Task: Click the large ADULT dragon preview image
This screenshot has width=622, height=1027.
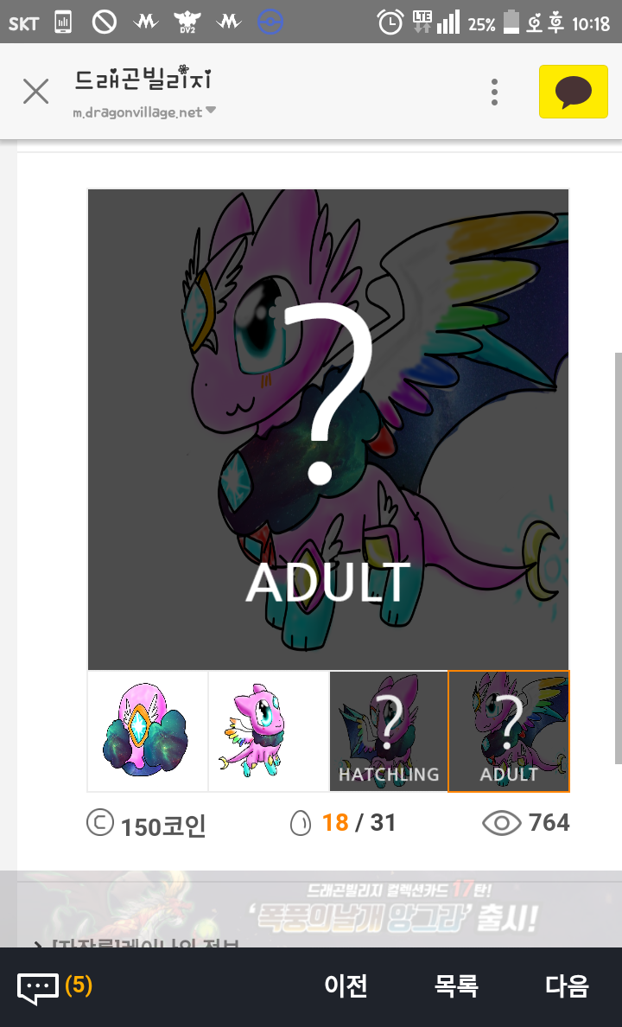Action: coord(328,429)
